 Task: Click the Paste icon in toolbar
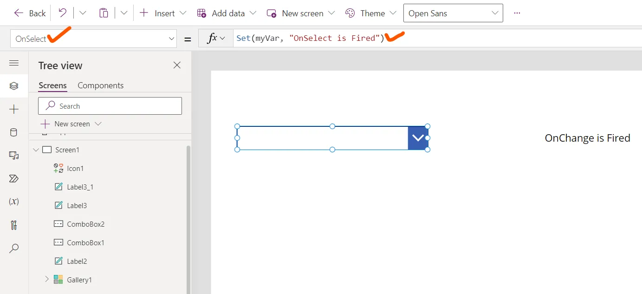[104, 13]
